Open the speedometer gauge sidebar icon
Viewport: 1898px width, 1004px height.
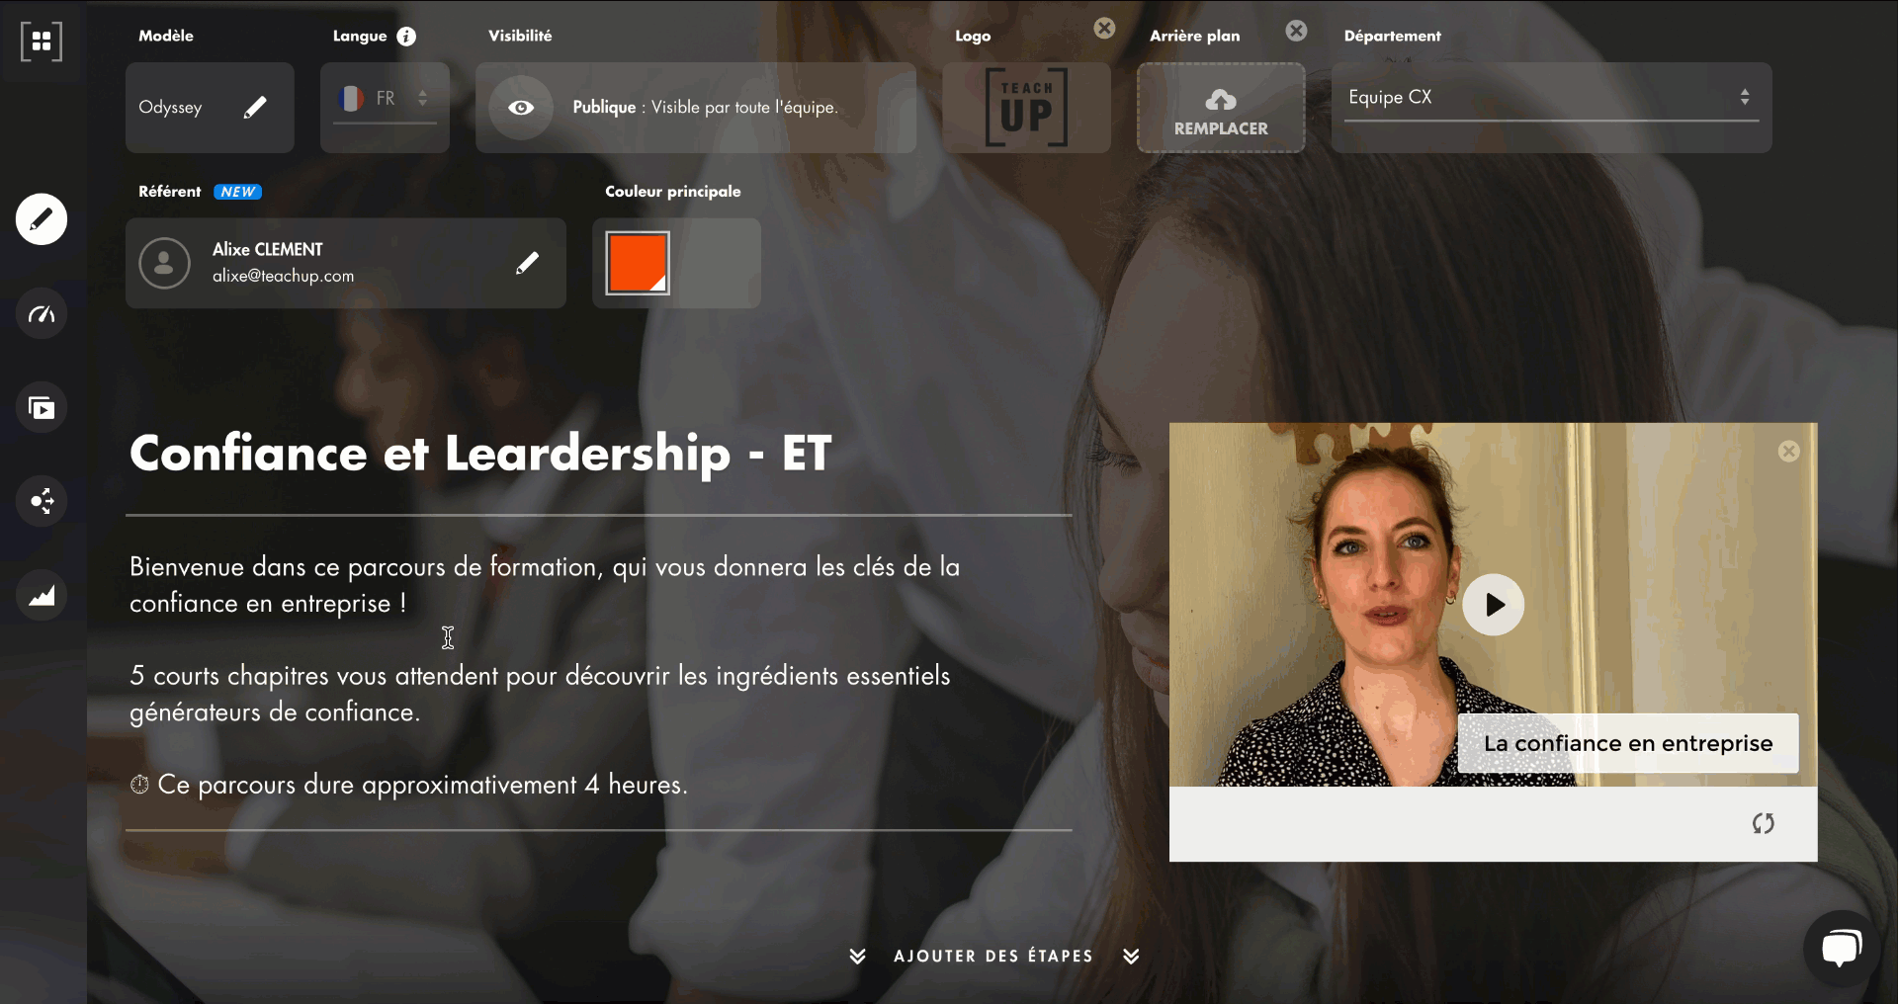point(42,314)
